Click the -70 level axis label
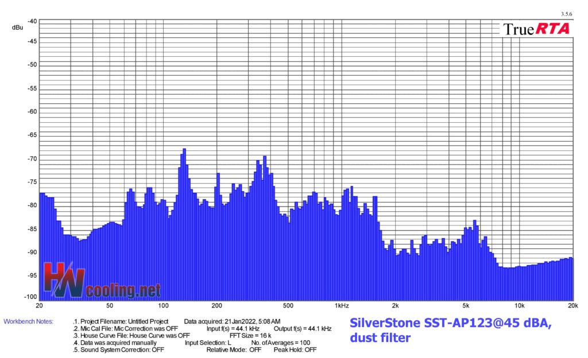This screenshot has height=358, width=588. coord(32,159)
